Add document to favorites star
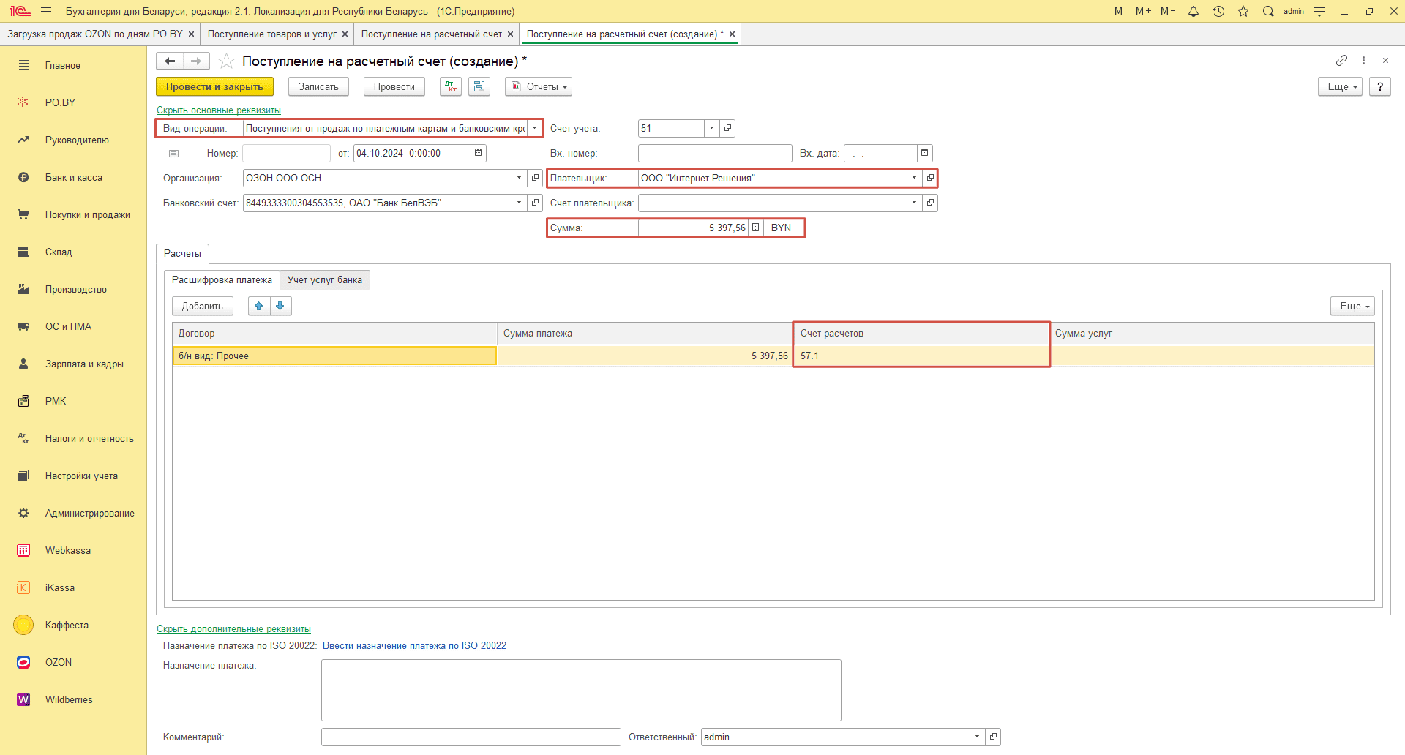The height and width of the screenshot is (755, 1405). [x=226, y=61]
